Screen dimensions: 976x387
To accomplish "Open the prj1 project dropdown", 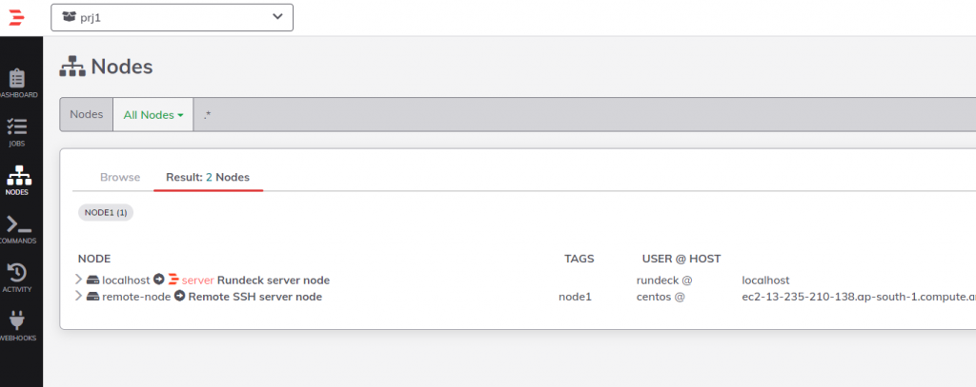I will point(172,17).
